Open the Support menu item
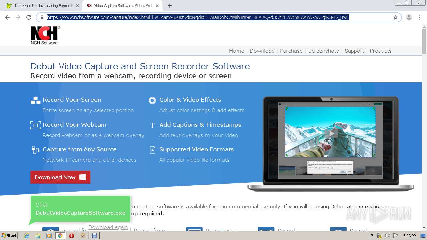Image resolution: width=427 pixels, height=240 pixels. (354, 51)
